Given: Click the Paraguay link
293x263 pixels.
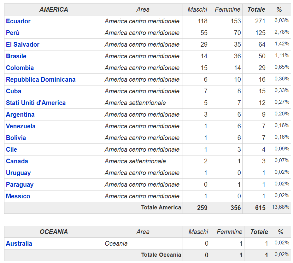Looking at the screenshot, I should [x=20, y=184].
